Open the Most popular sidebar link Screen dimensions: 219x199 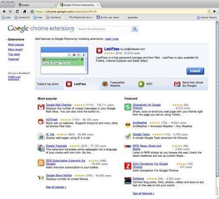pyautogui.click(x=16, y=45)
